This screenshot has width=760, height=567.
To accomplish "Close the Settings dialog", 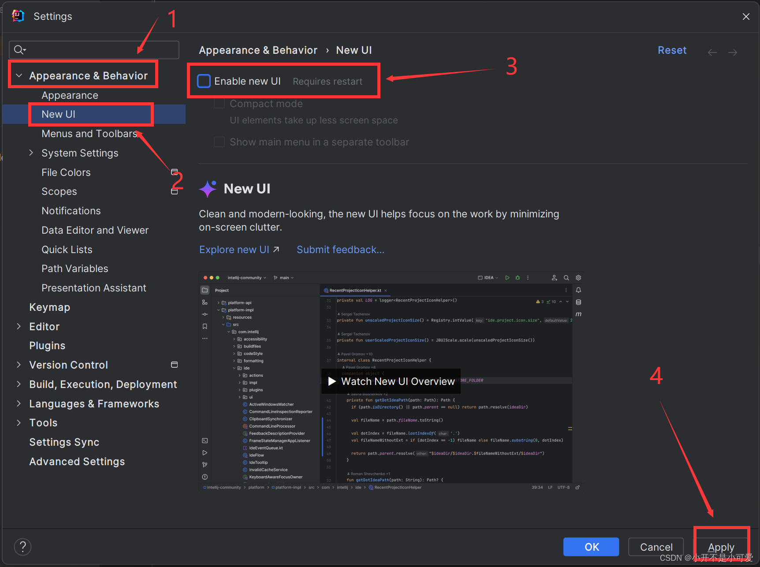I will [x=746, y=17].
